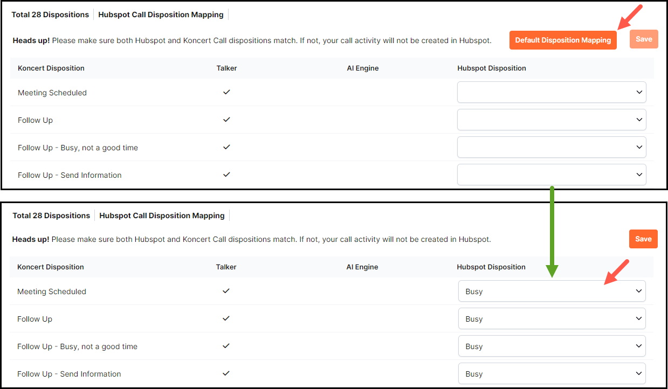Open the Busy dropdown on the plain Follow Up row
668x389 pixels.
(x=552, y=318)
